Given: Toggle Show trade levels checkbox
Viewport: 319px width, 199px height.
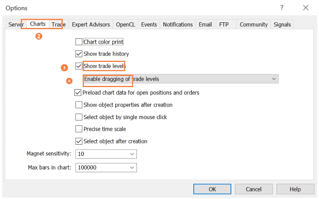Looking at the screenshot, I should (x=79, y=66).
